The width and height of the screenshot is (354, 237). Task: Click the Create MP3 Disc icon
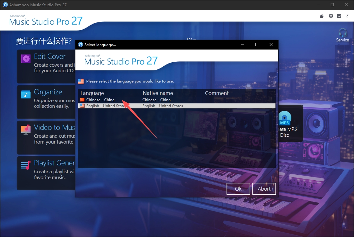point(285,118)
